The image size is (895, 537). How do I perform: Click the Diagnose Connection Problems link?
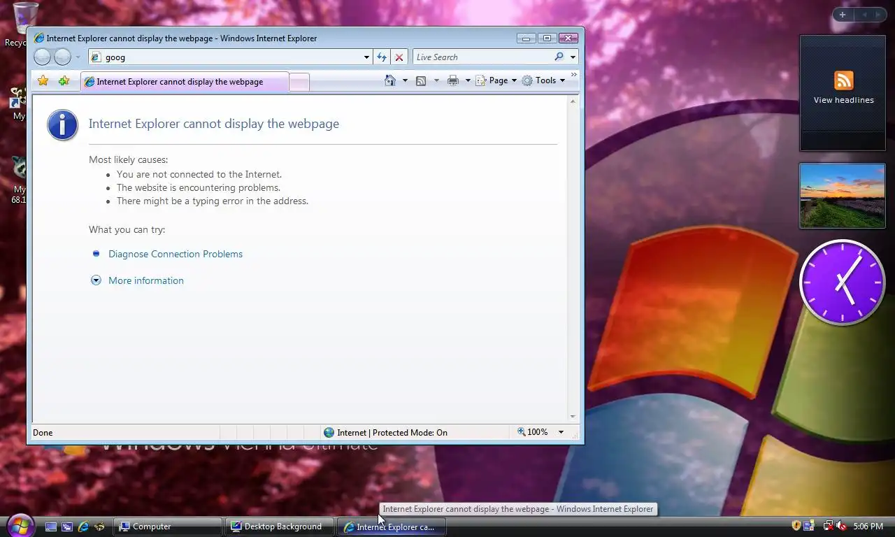(x=176, y=254)
